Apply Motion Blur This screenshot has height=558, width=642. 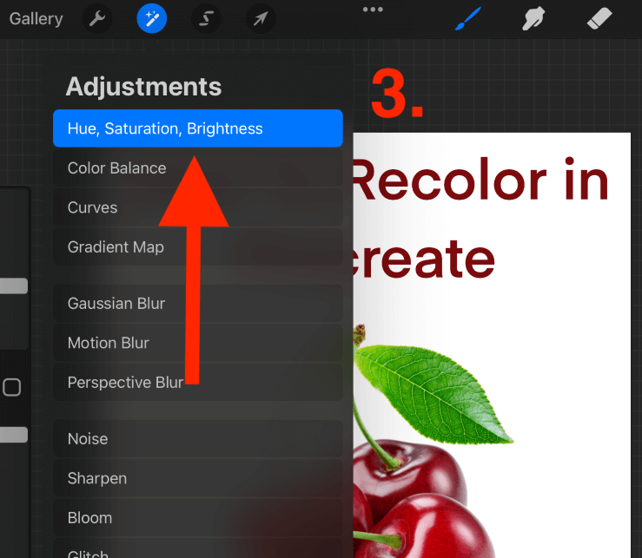pyautogui.click(x=198, y=343)
